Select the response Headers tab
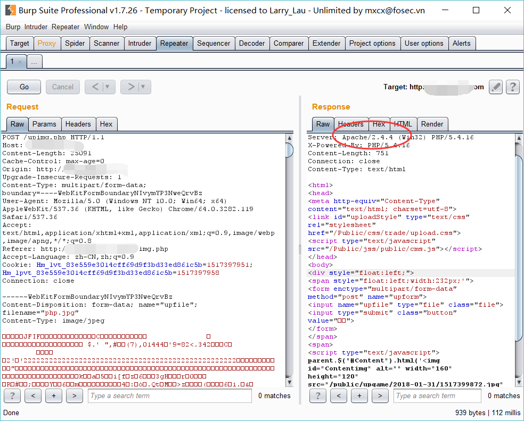 (351, 124)
